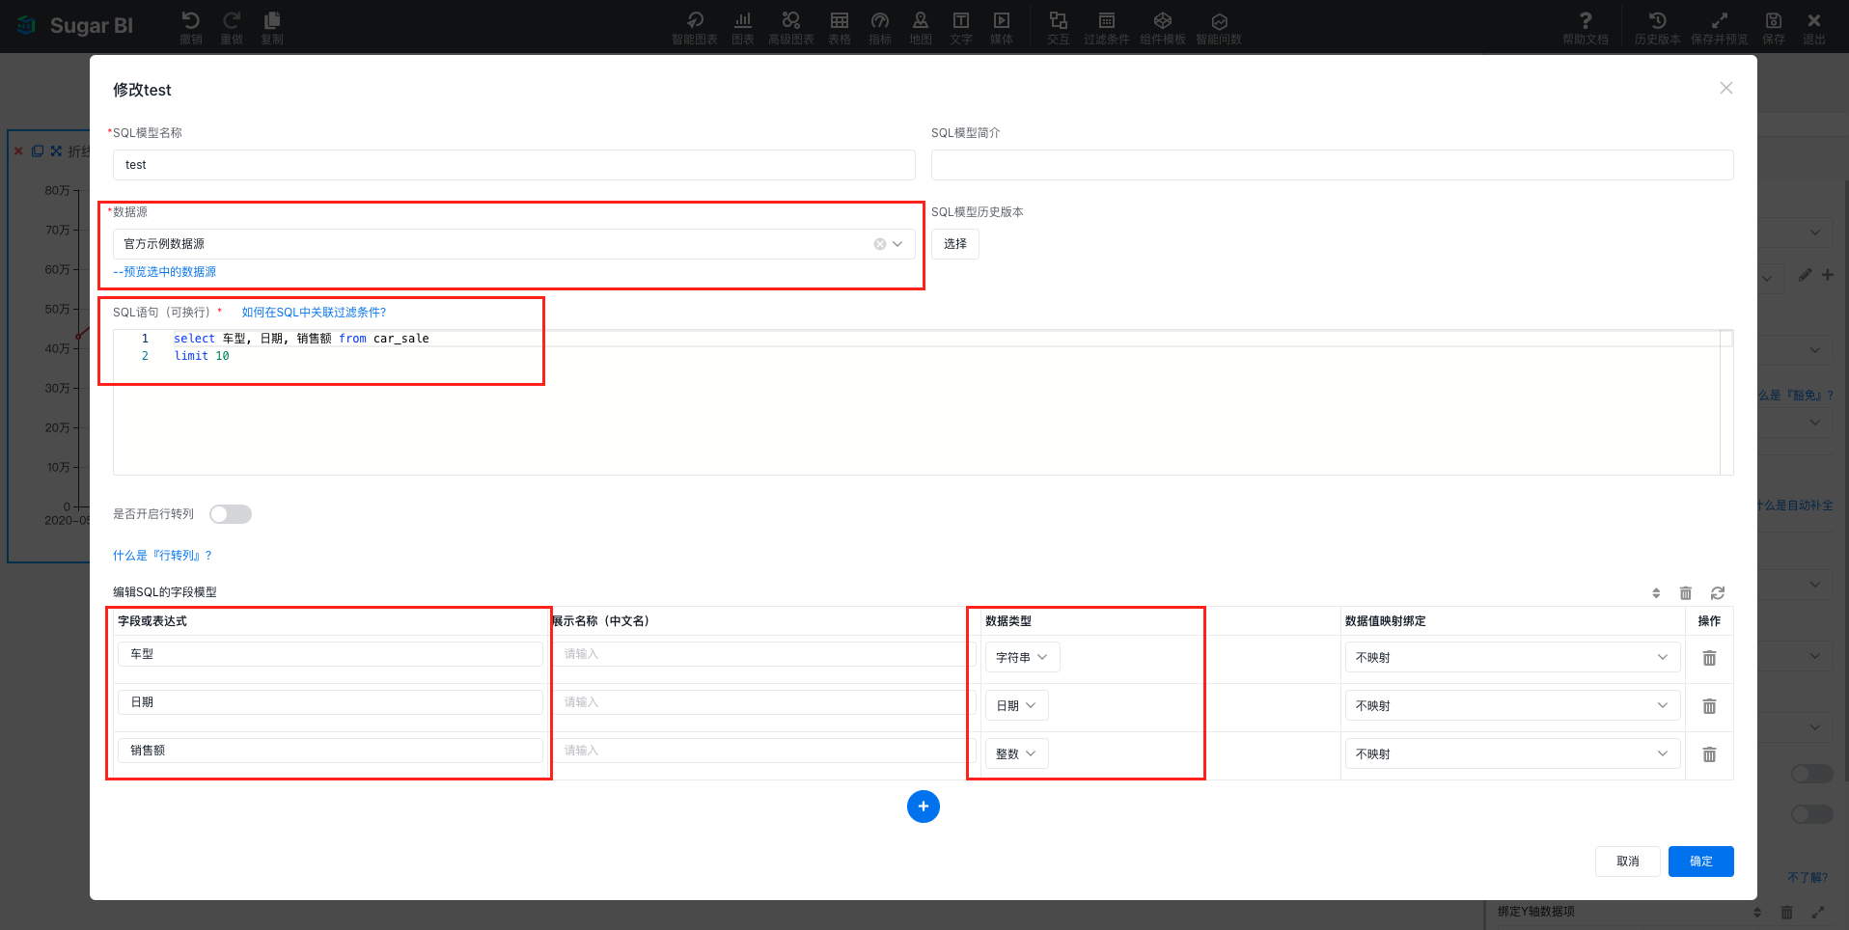
Task: Open the 组件模板 component template tool
Action: (1163, 27)
